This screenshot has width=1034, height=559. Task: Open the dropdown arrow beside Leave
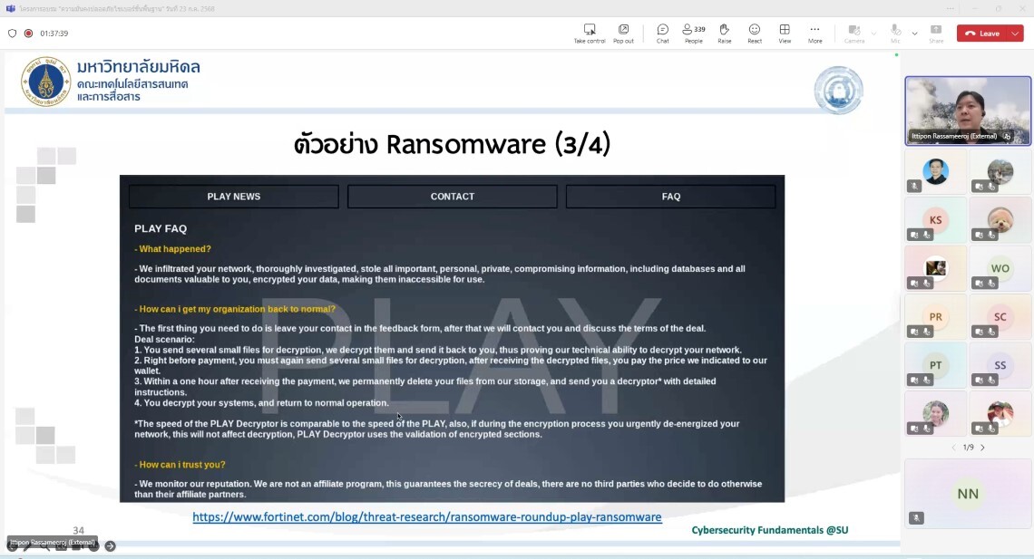1016,34
